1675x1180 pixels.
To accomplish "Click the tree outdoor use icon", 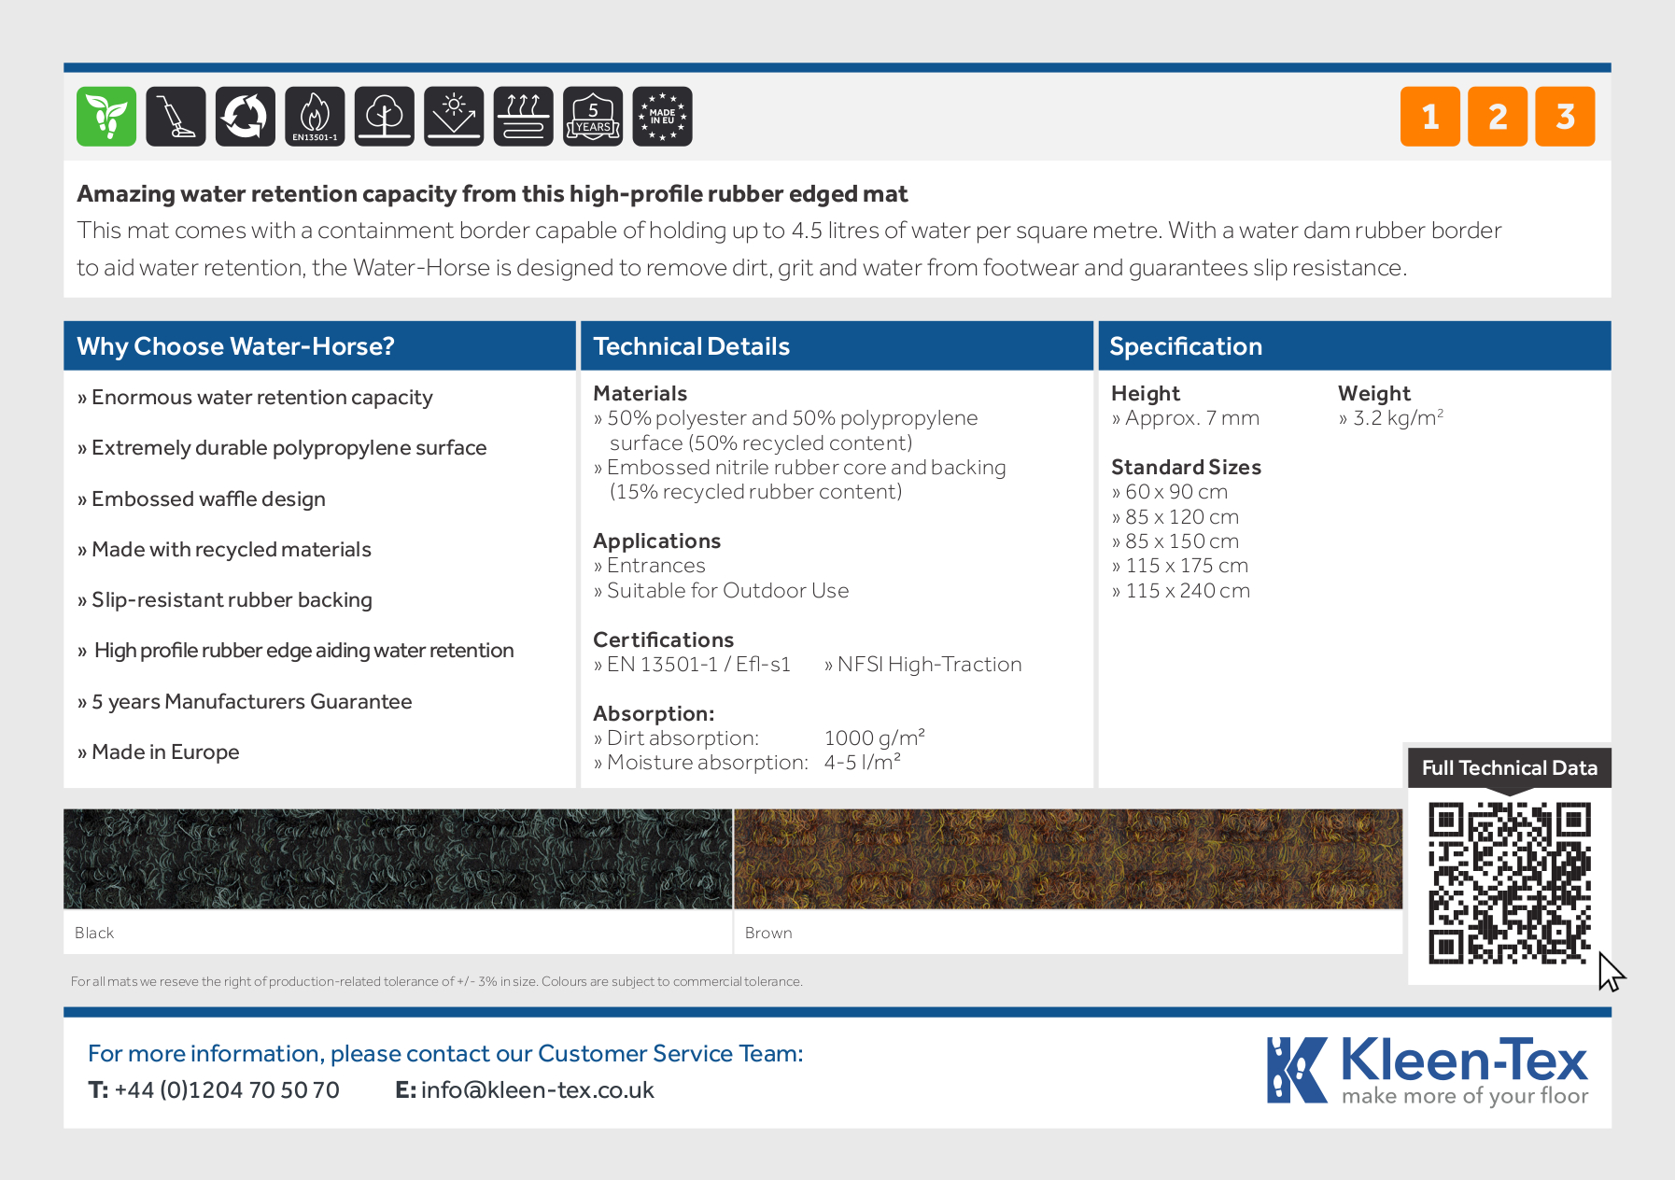I will [384, 117].
